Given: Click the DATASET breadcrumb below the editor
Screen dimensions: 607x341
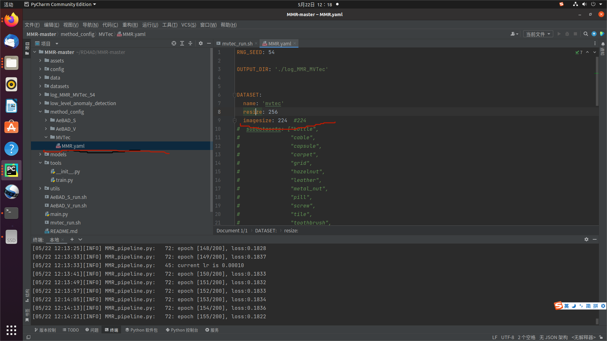Looking at the screenshot, I should [x=266, y=230].
